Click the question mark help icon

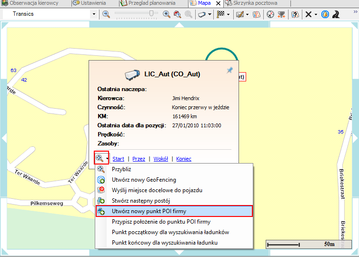(x=295, y=14)
